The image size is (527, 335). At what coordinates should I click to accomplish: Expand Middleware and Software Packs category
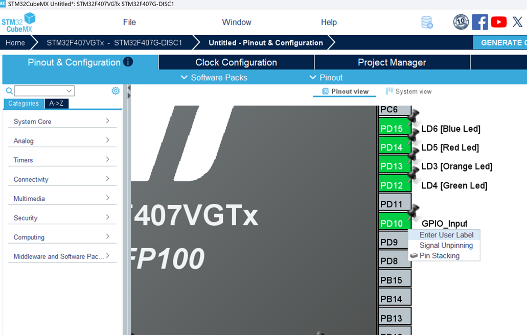[x=62, y=256]
